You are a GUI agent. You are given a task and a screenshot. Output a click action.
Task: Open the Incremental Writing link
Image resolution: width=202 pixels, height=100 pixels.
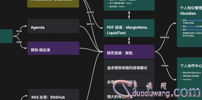pyautogui.click(x=194, y=21)
